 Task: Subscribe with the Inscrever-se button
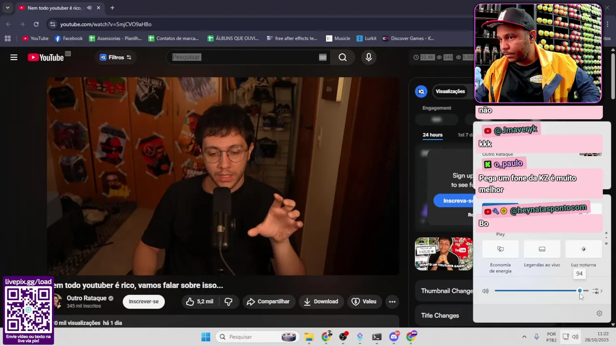coord(143,301)
